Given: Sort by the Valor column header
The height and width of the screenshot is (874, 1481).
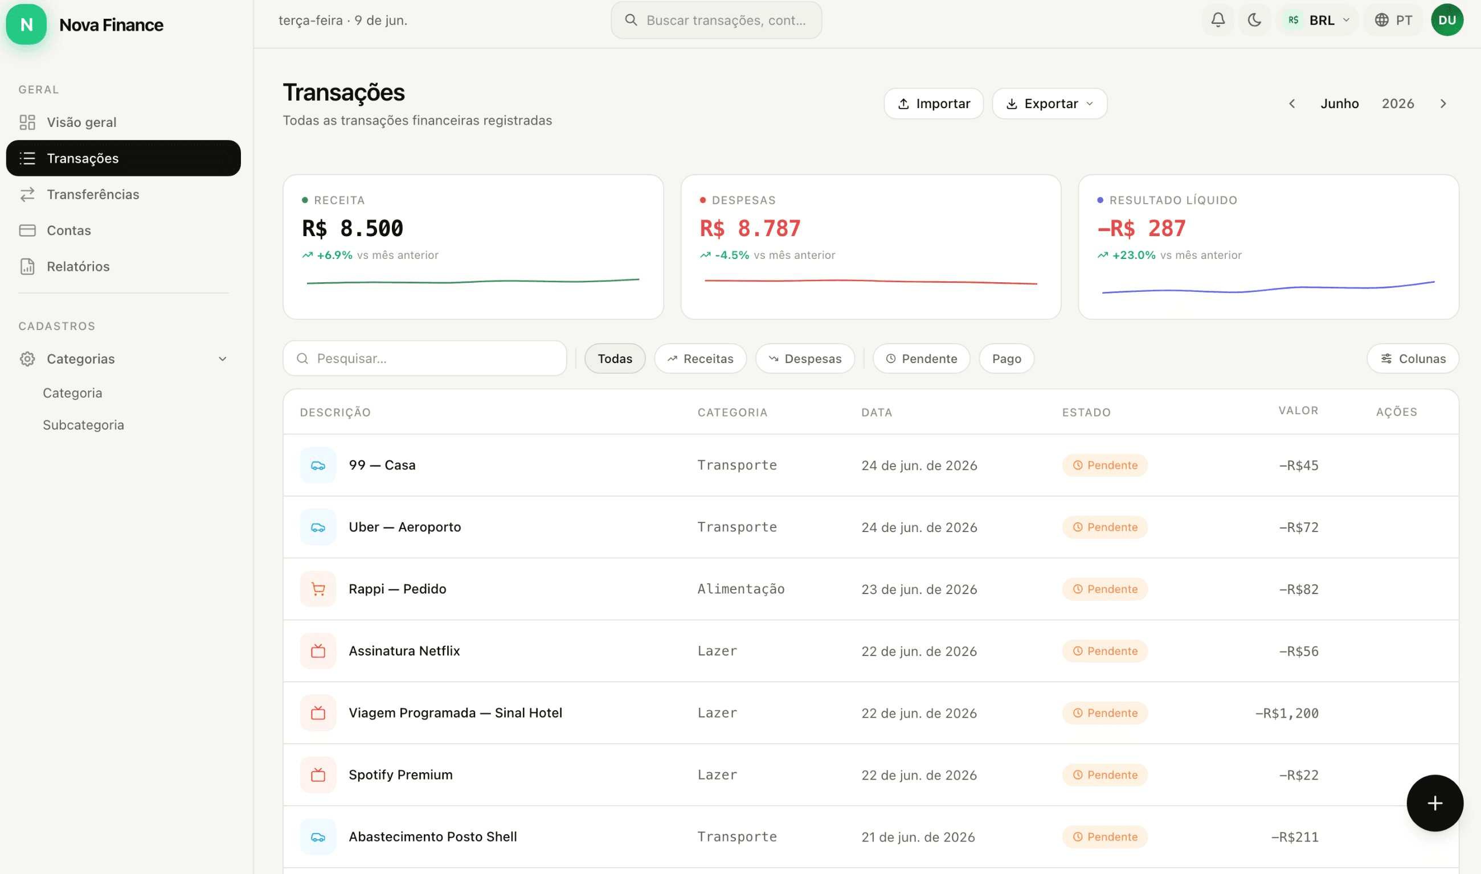Looking at the screenshot, I should pyautogui.click(x=1298, y=410).
